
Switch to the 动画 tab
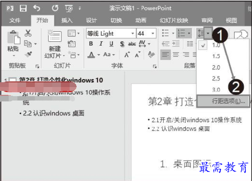point(141,20)
